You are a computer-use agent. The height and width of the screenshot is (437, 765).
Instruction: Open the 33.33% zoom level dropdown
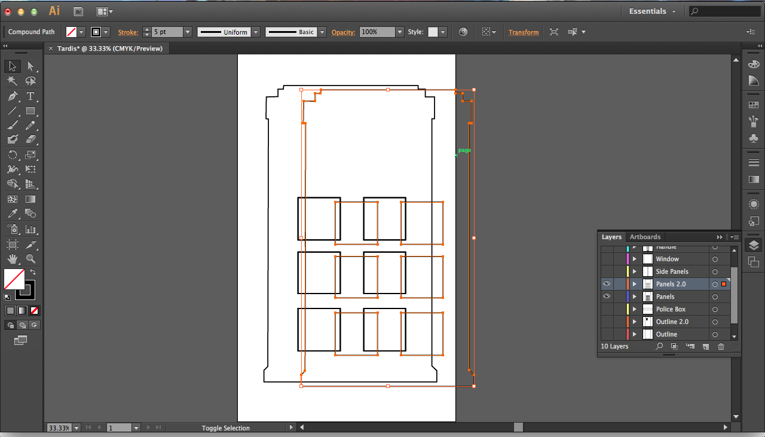pyautogui.click(x=76, y=427)
